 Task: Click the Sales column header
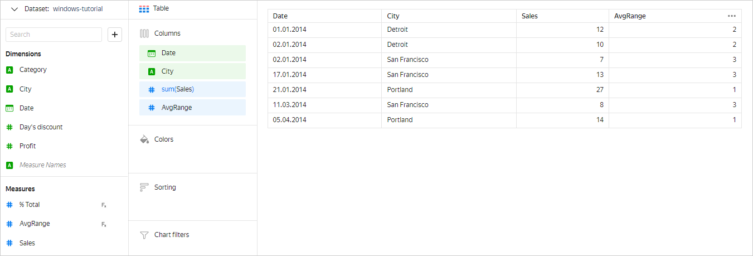(x=529, y=16)
